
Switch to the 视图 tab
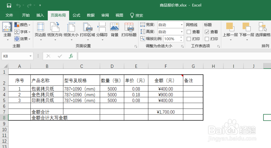click(x=119, y=15)
